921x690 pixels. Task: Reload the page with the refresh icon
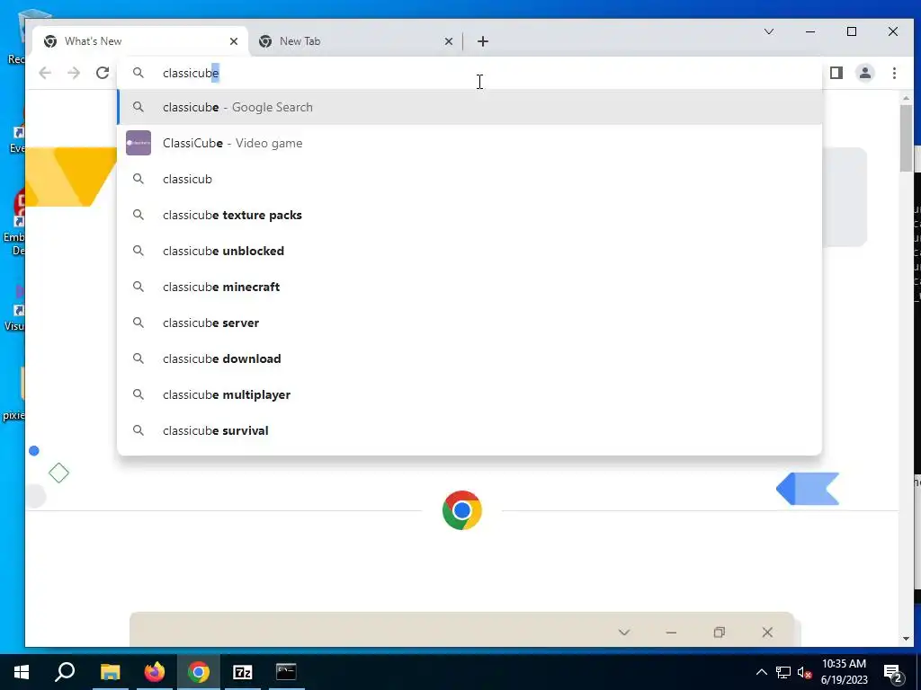pyautogui.click(x=103, y=73)
